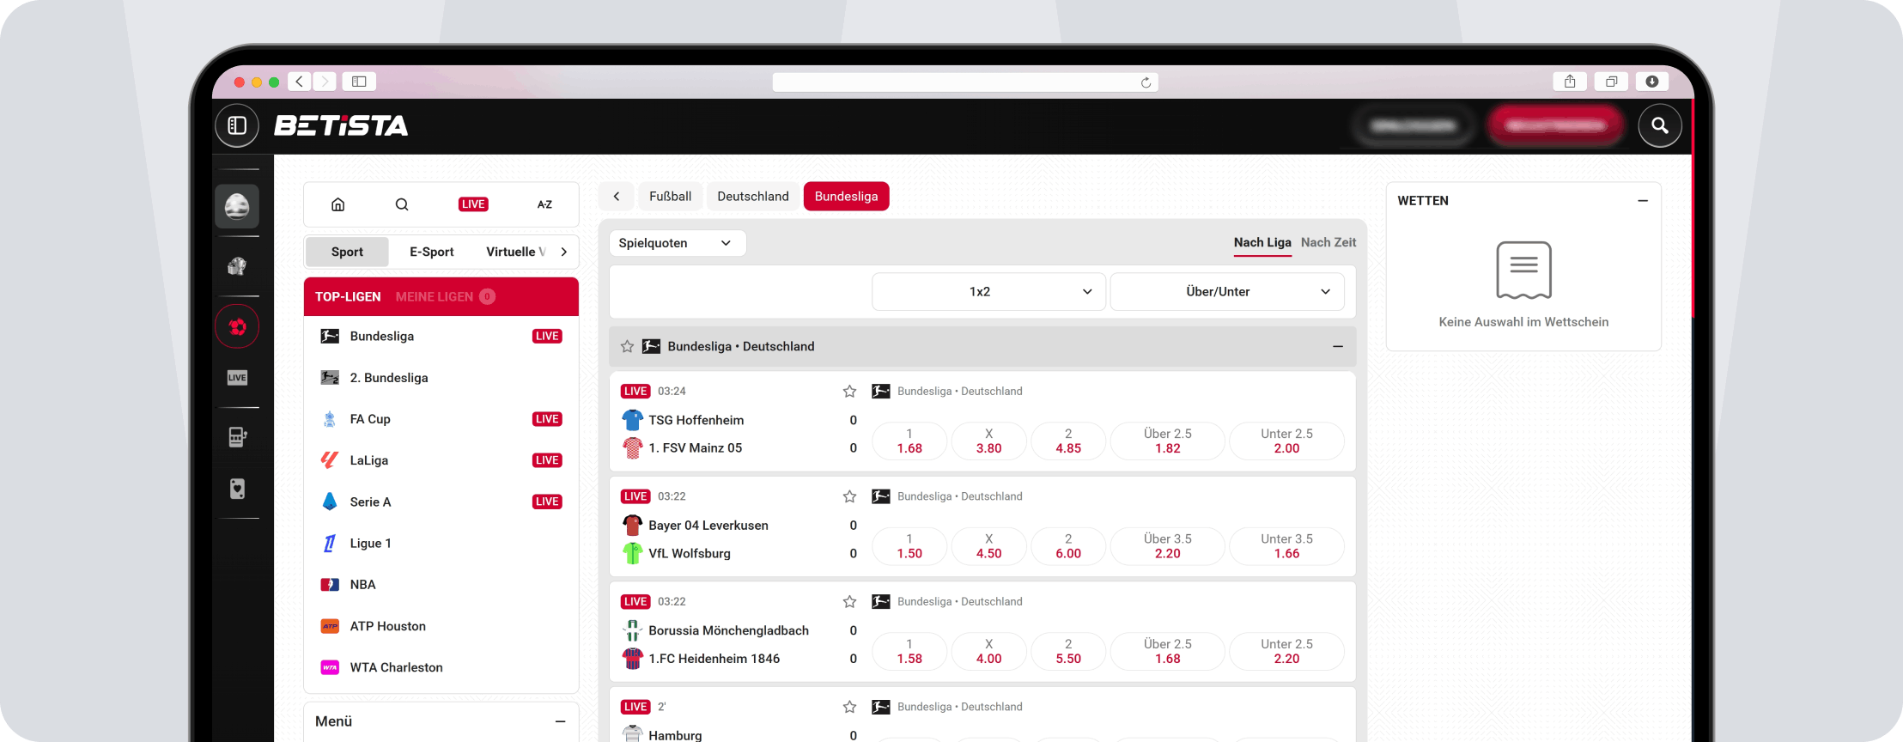1903x742 pixels.
Task: Open the 1x2 market dropdown
Action: coord(988,292)
